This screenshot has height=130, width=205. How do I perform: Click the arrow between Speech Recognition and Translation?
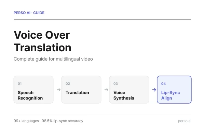click(58, 90)
